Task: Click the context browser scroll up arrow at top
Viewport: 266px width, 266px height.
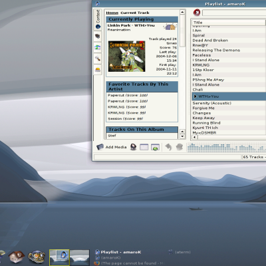Action: click(182, 12)
